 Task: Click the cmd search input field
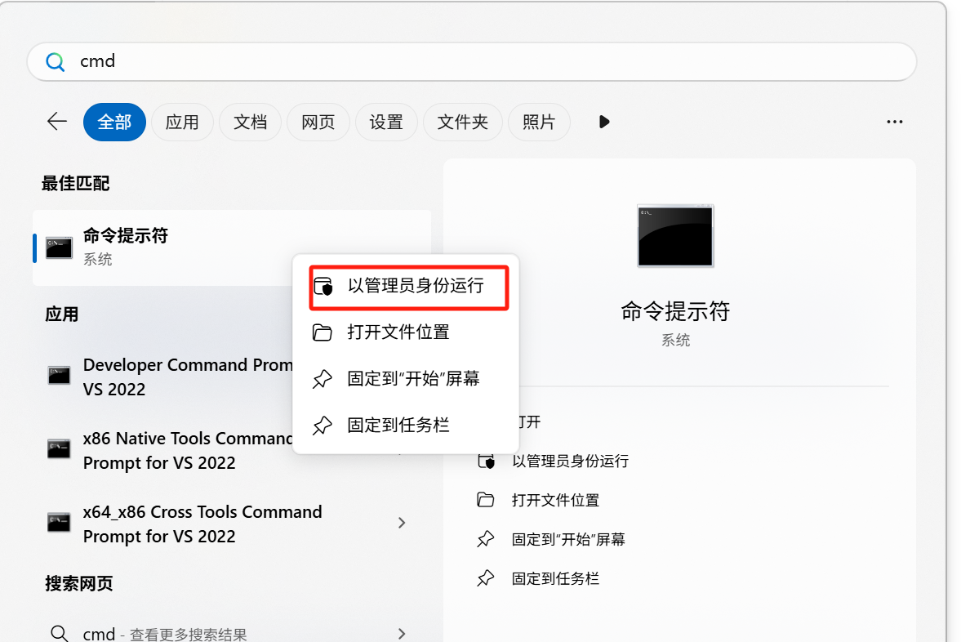(471, 61)
